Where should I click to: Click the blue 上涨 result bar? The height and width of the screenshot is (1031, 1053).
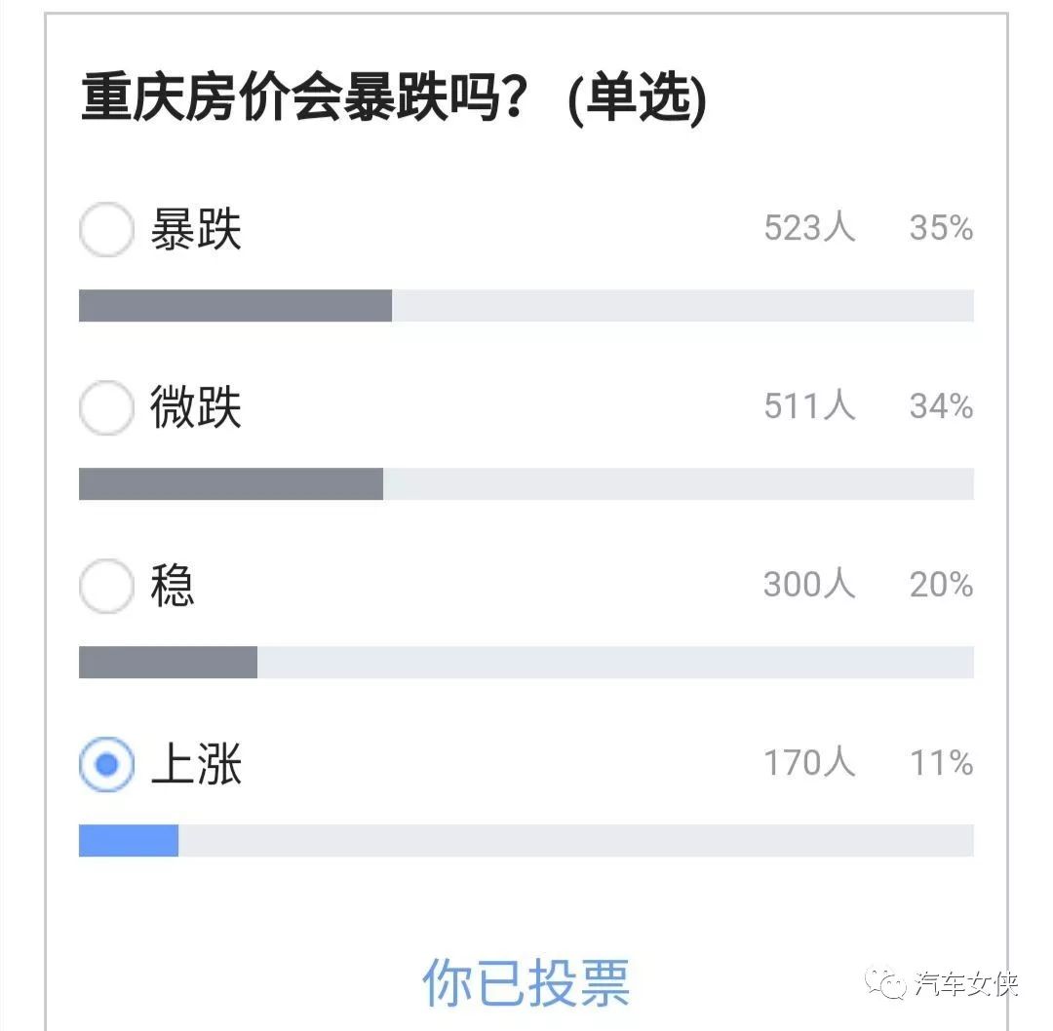point(129,840)
